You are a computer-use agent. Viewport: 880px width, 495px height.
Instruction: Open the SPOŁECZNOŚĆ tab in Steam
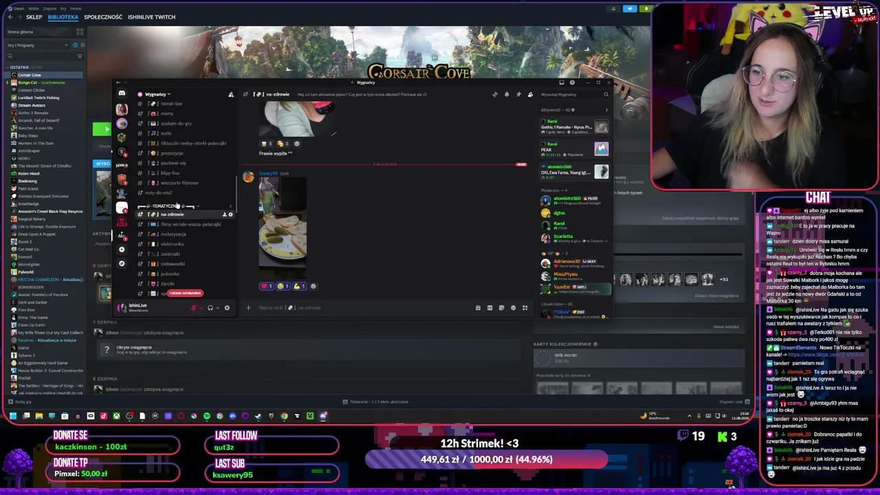click(103, 16)
